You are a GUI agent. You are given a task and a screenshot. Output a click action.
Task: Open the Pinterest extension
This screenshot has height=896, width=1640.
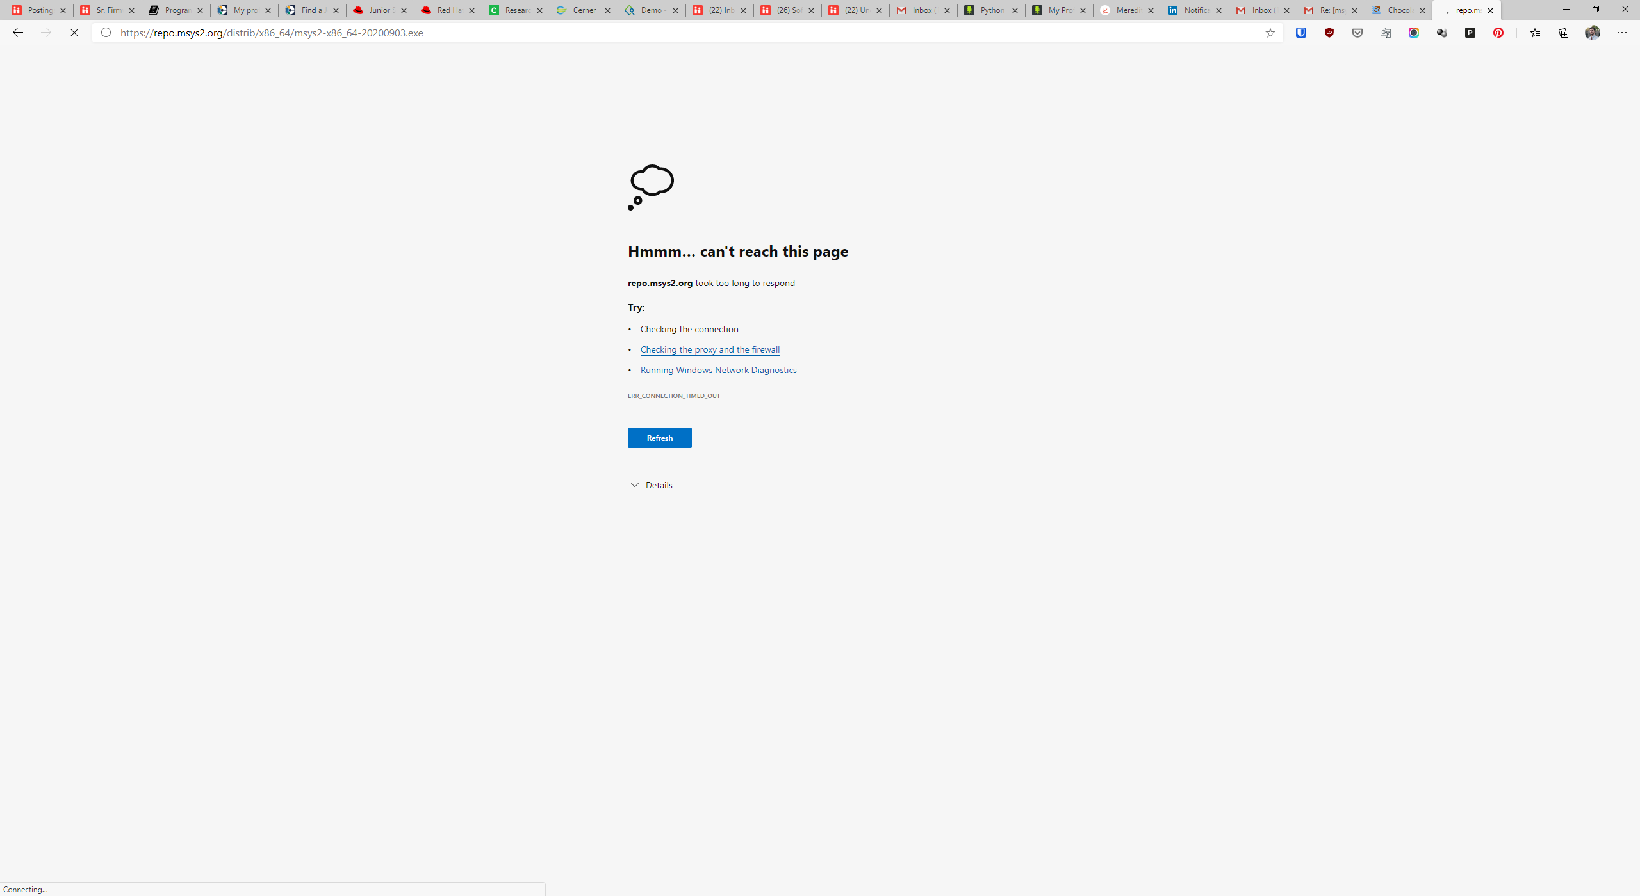(x=1499, y=33)
